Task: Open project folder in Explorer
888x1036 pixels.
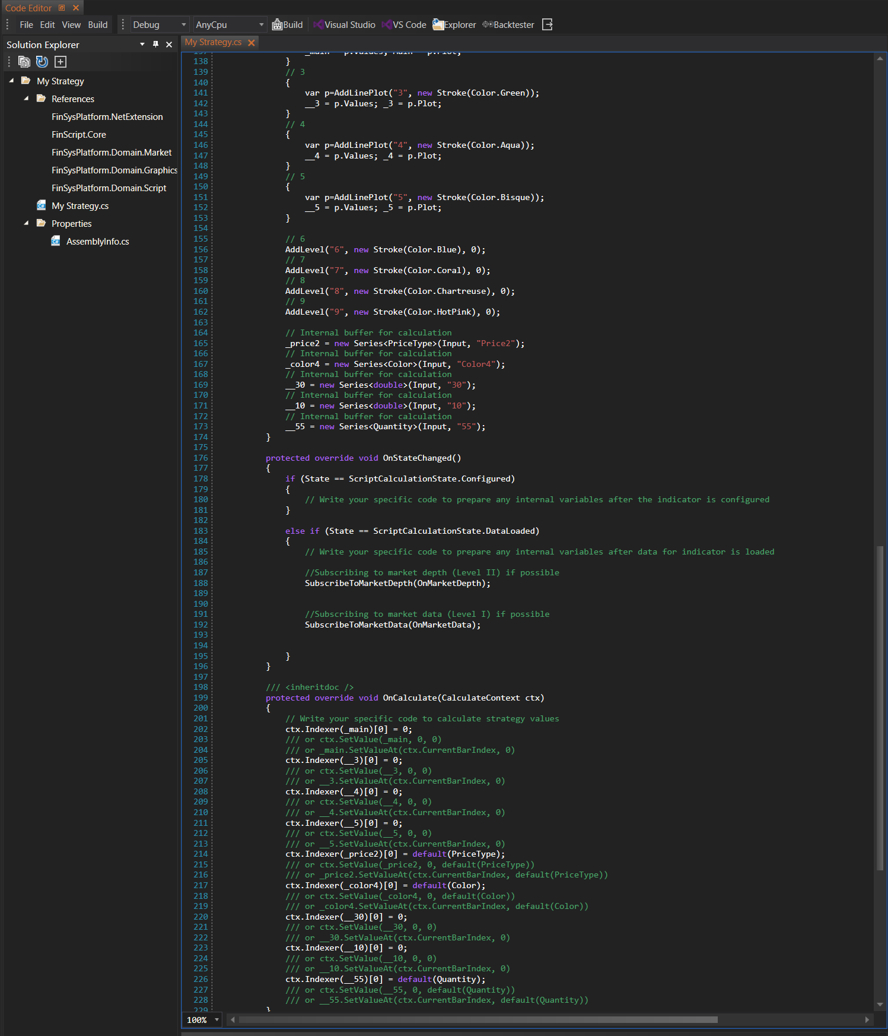Action: pos(454,25)
